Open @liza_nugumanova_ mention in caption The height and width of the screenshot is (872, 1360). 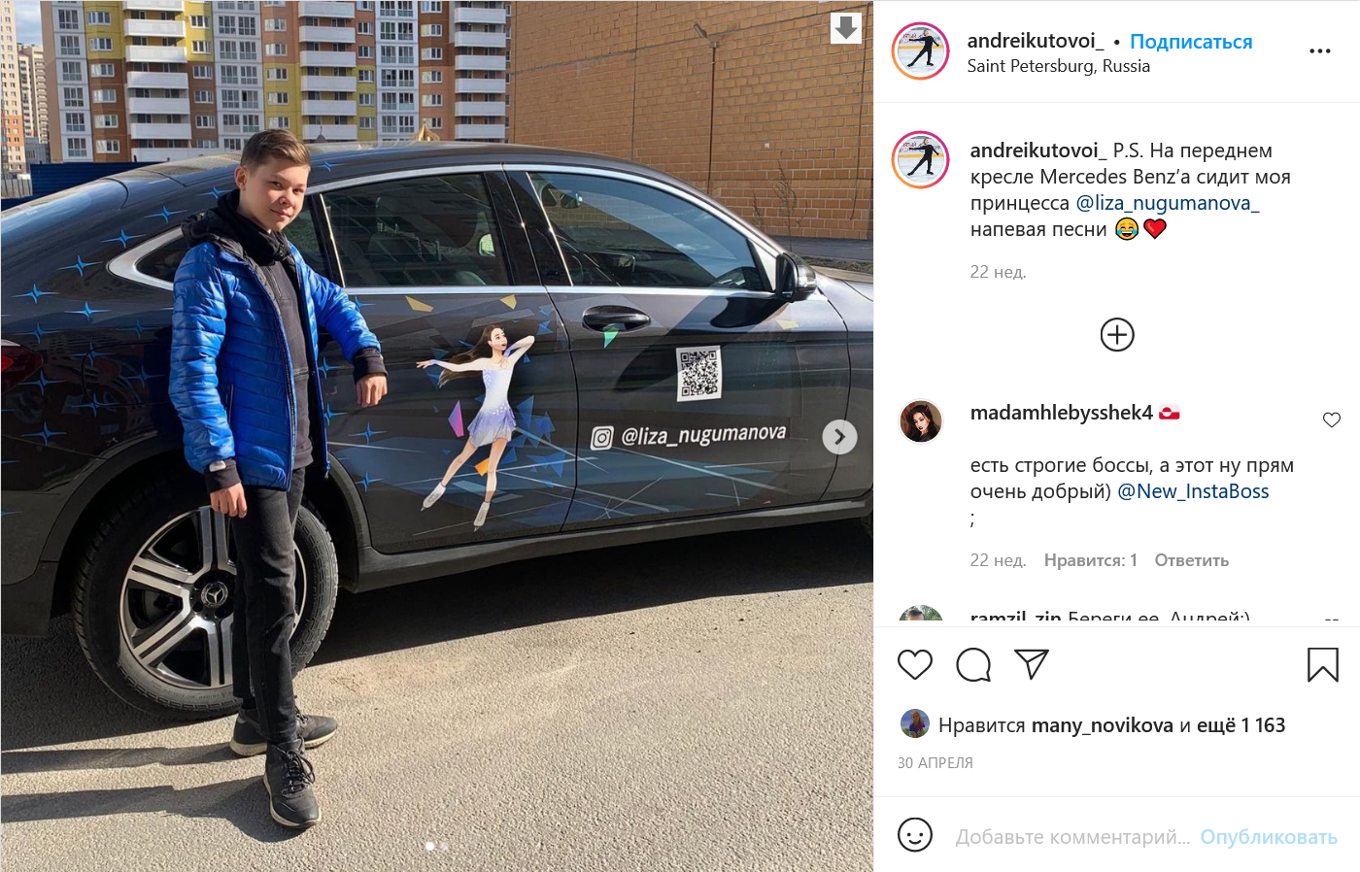pyautogui.click(x=1168, y=203)
